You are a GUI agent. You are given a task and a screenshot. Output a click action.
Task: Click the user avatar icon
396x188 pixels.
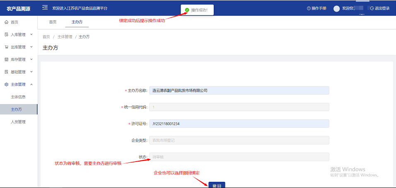(336, 8)
